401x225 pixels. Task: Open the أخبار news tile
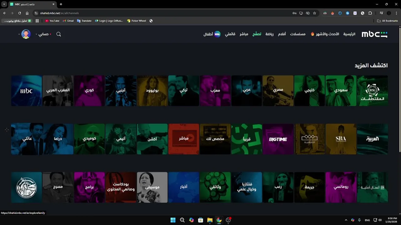(x=183, y=187)
